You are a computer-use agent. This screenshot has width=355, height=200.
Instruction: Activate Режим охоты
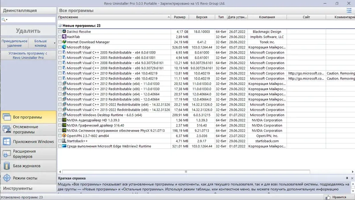28,178
